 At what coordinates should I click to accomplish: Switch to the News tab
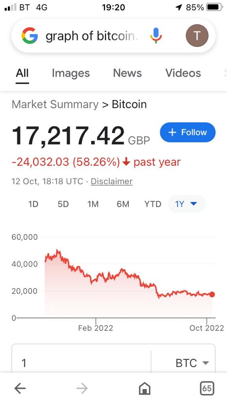coord(127,73)
